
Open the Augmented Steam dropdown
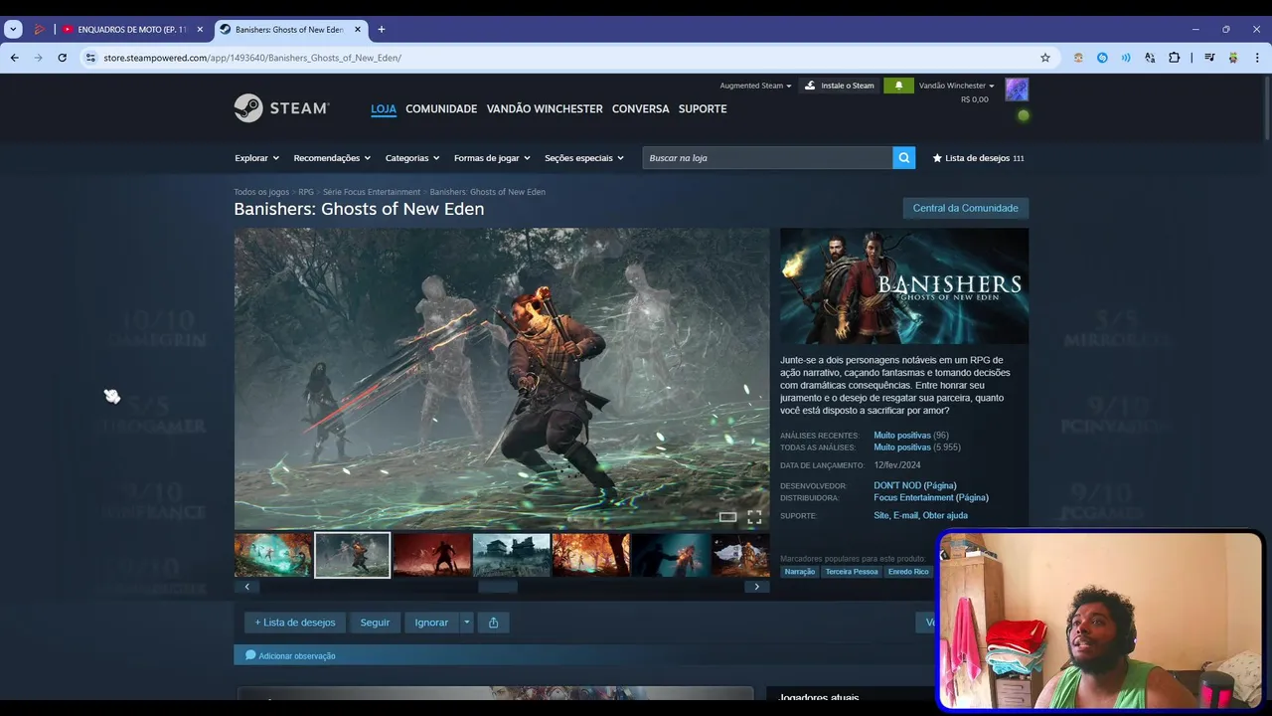755,86
